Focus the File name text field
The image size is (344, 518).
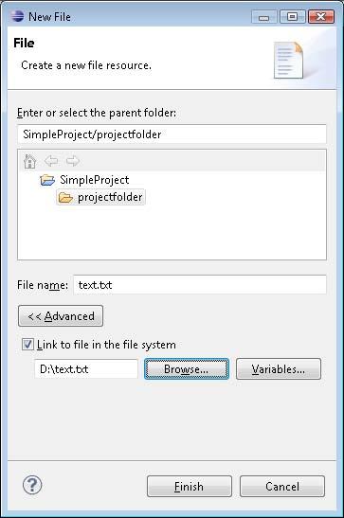[200, 284]
